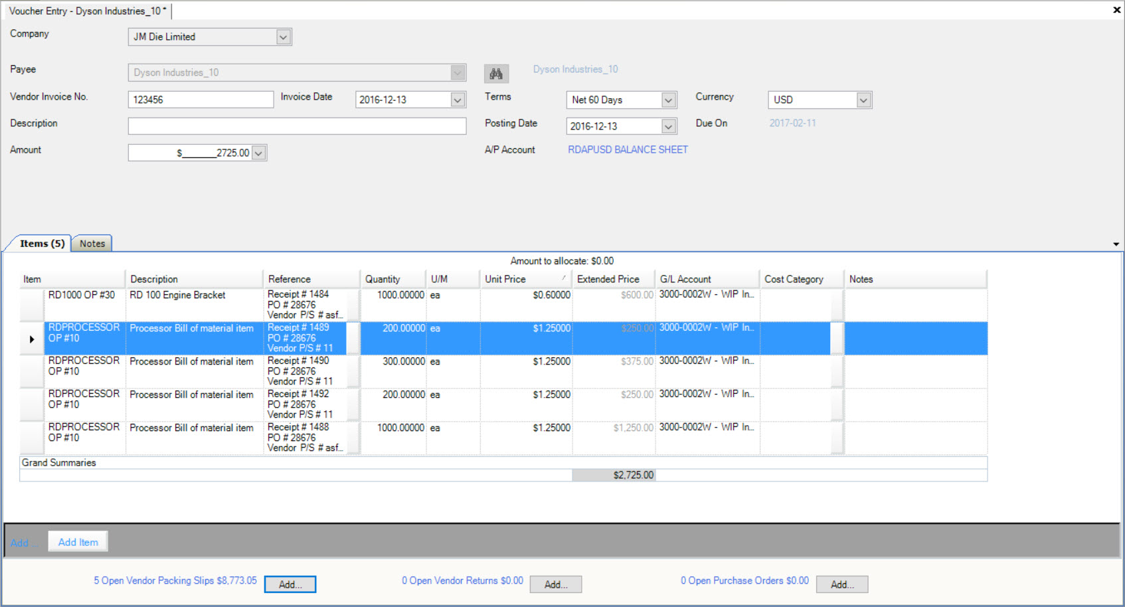This screenshot has height=607, width=1125.
Task: Click the 0 Open Purchase Orders link
Action: click(744, 580)
